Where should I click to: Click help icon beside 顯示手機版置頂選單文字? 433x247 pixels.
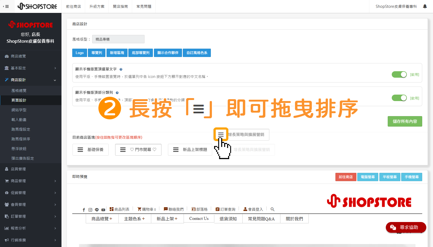[x=121, y=69]
